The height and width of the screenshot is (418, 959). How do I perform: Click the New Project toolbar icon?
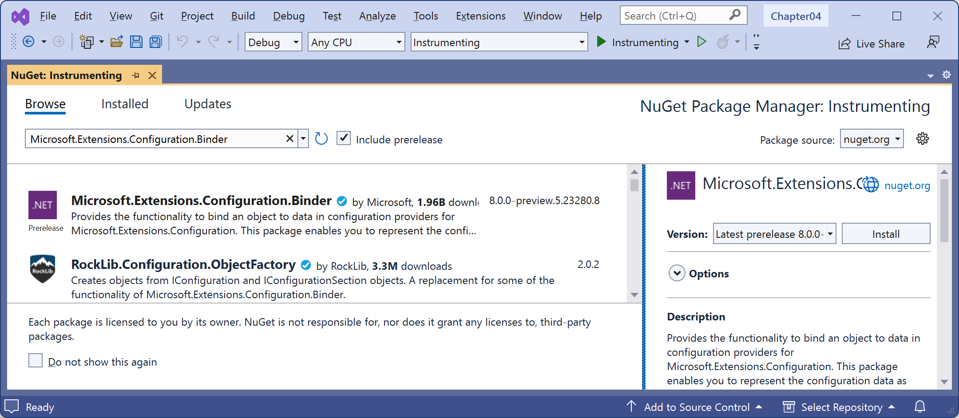tap(86, 42)
